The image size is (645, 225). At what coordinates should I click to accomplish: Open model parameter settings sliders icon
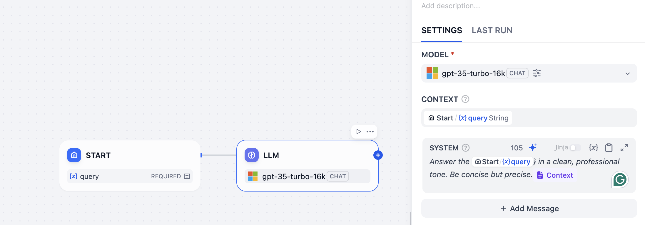tap(537, 73)
